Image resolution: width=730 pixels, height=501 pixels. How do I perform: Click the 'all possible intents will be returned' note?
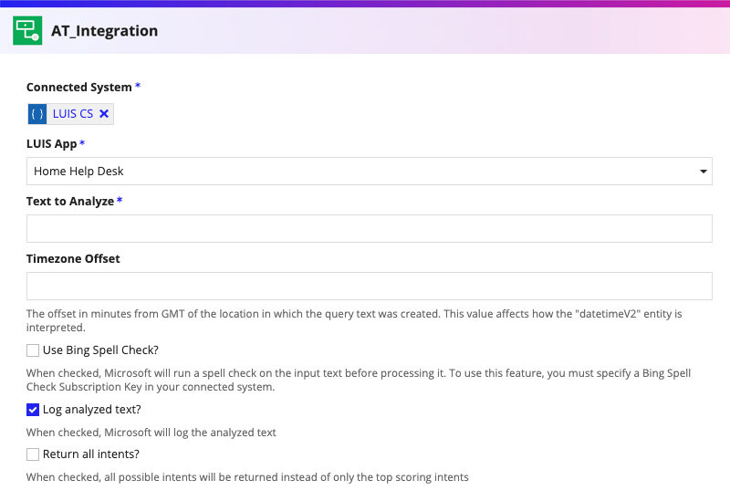(x=247, y=477)
